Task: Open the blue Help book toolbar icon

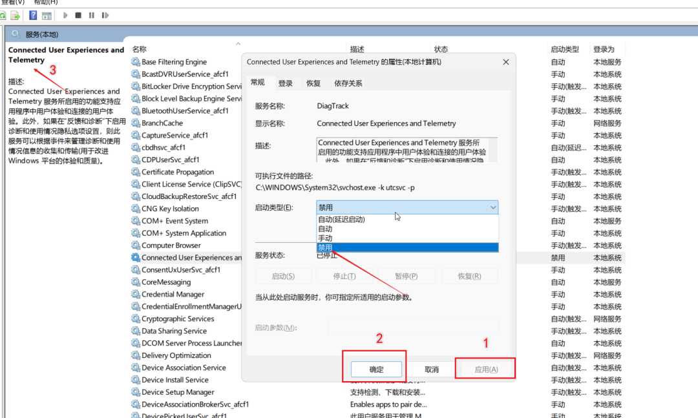Action: pyautogui.click(x=33, y=15)
